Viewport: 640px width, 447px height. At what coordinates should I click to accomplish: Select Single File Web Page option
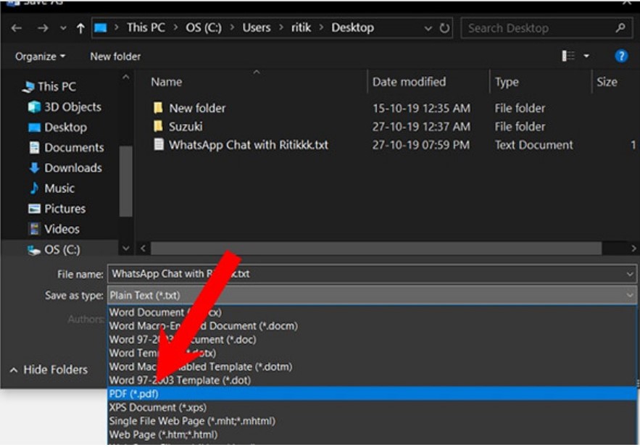(191, 421)
